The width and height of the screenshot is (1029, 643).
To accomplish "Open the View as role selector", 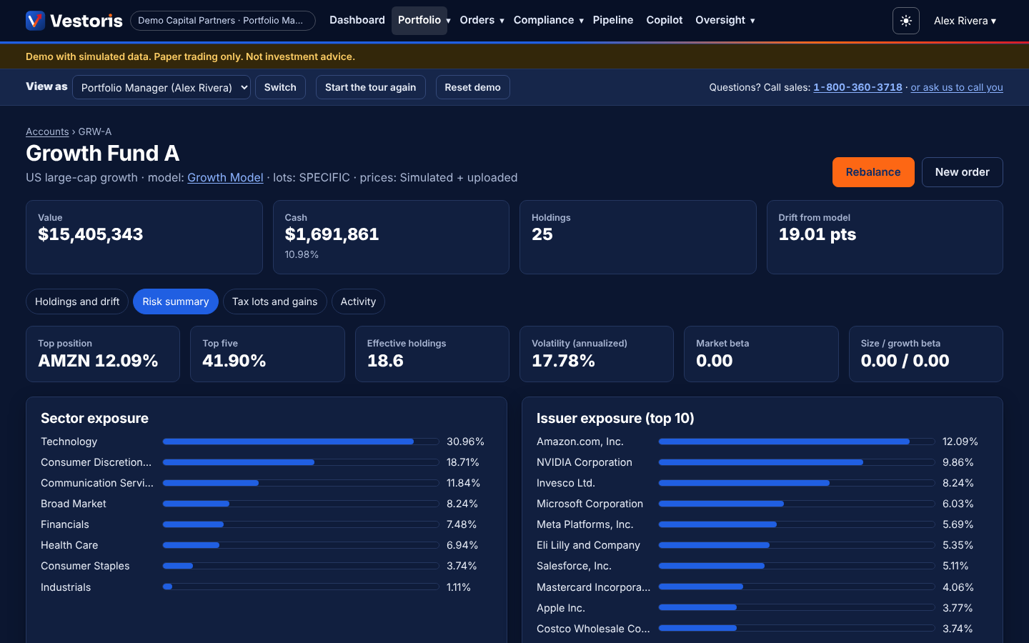I will tap(161, 87).
